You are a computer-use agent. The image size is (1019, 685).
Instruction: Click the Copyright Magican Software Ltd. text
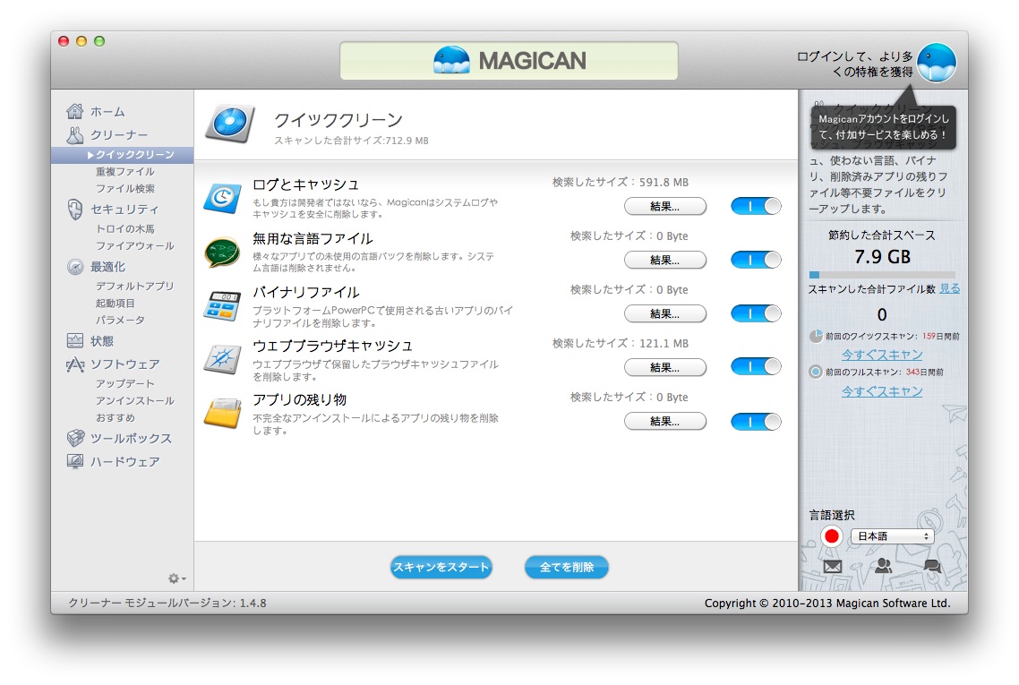coord(827,604)
